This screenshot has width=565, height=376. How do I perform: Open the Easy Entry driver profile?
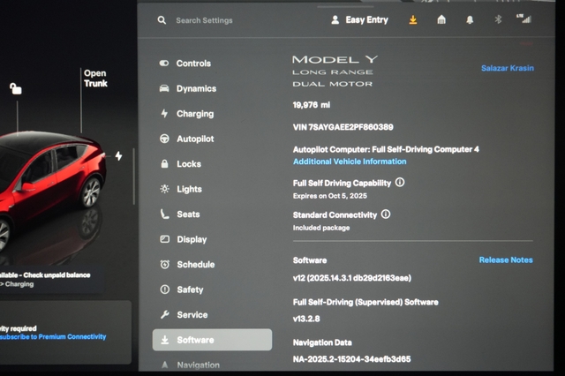359,19
